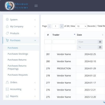Go to next page button
The image size is (105, 105).
(62, 26)
